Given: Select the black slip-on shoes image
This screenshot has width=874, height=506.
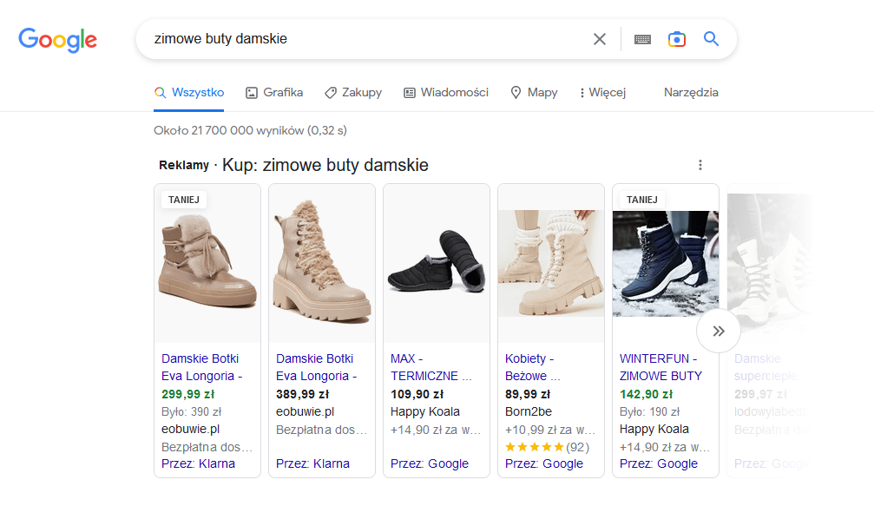Looking at the screenshot, I should 437,263.
